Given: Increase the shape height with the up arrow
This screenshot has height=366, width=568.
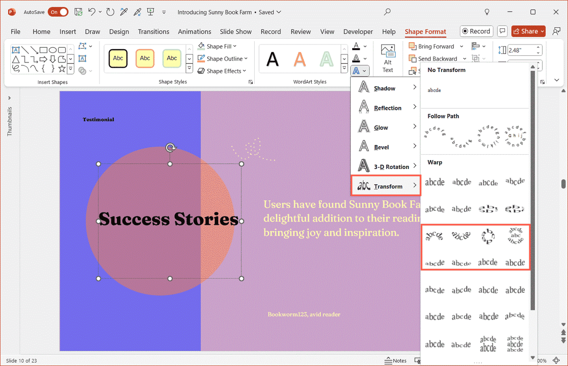Looking at the screenshot, I should pos(538,48).
